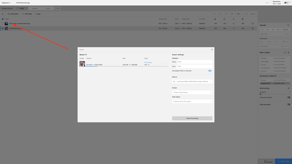Select Medium preview size

(x=35, y=8)
